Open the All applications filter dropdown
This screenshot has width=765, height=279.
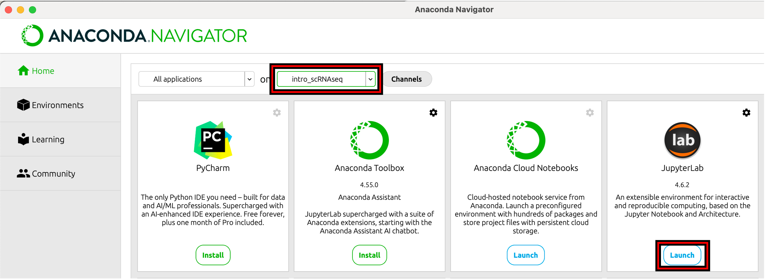tap(196, 79)
